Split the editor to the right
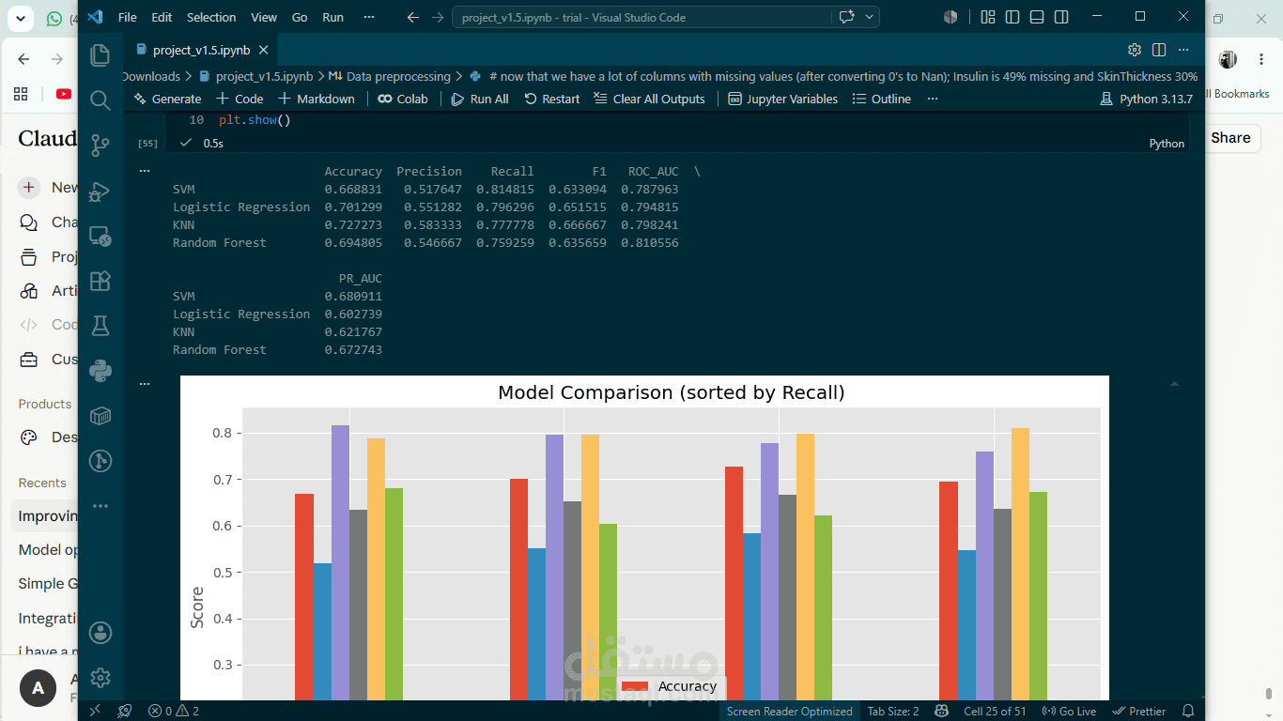The width and height of the screenshot is (1283, 721). pyautogui.click(x=1159, y=50)
